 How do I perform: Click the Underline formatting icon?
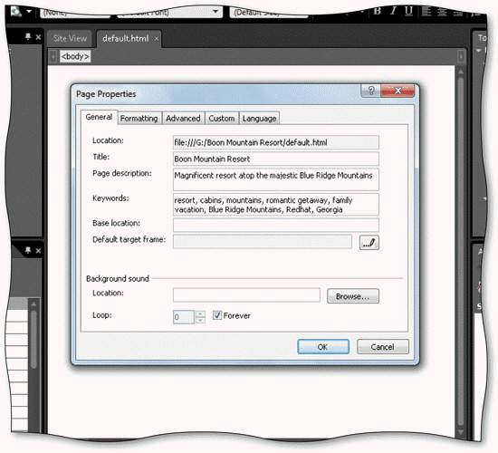[x=408, y=12]
